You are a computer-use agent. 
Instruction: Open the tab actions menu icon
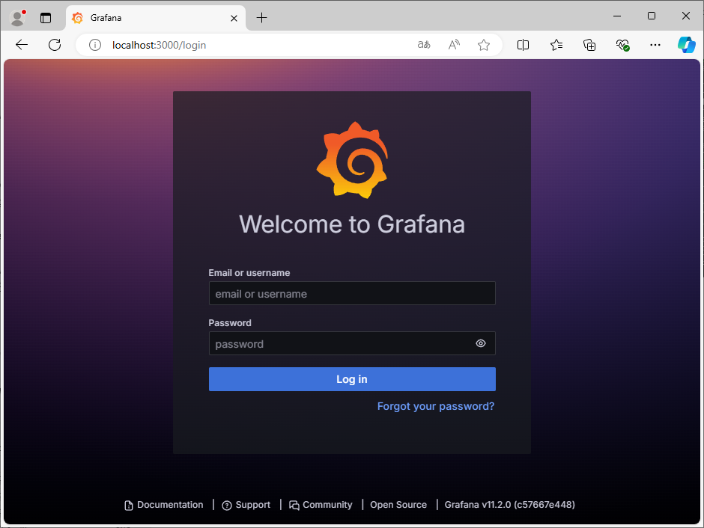tap(46, 18)
